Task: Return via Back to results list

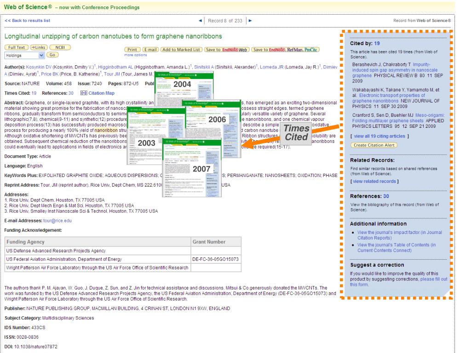Action: (x=27, y=21)
